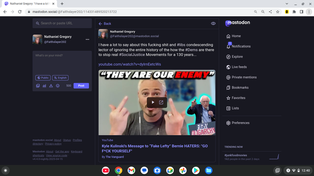The image size is (314, 176).
Task: Open video in external window icon
Action: 161,102
